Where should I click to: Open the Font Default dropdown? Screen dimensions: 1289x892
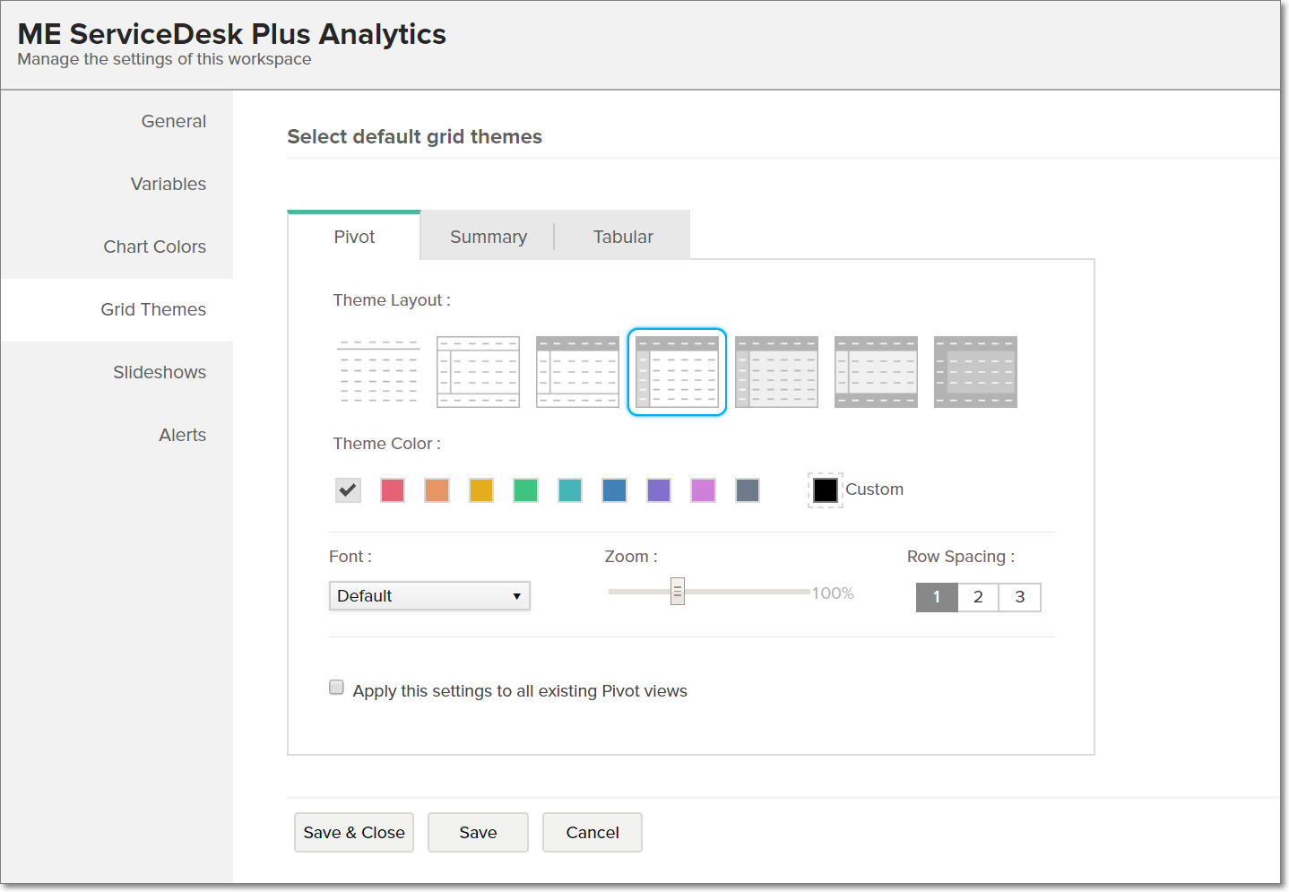[x=429, y=596]
